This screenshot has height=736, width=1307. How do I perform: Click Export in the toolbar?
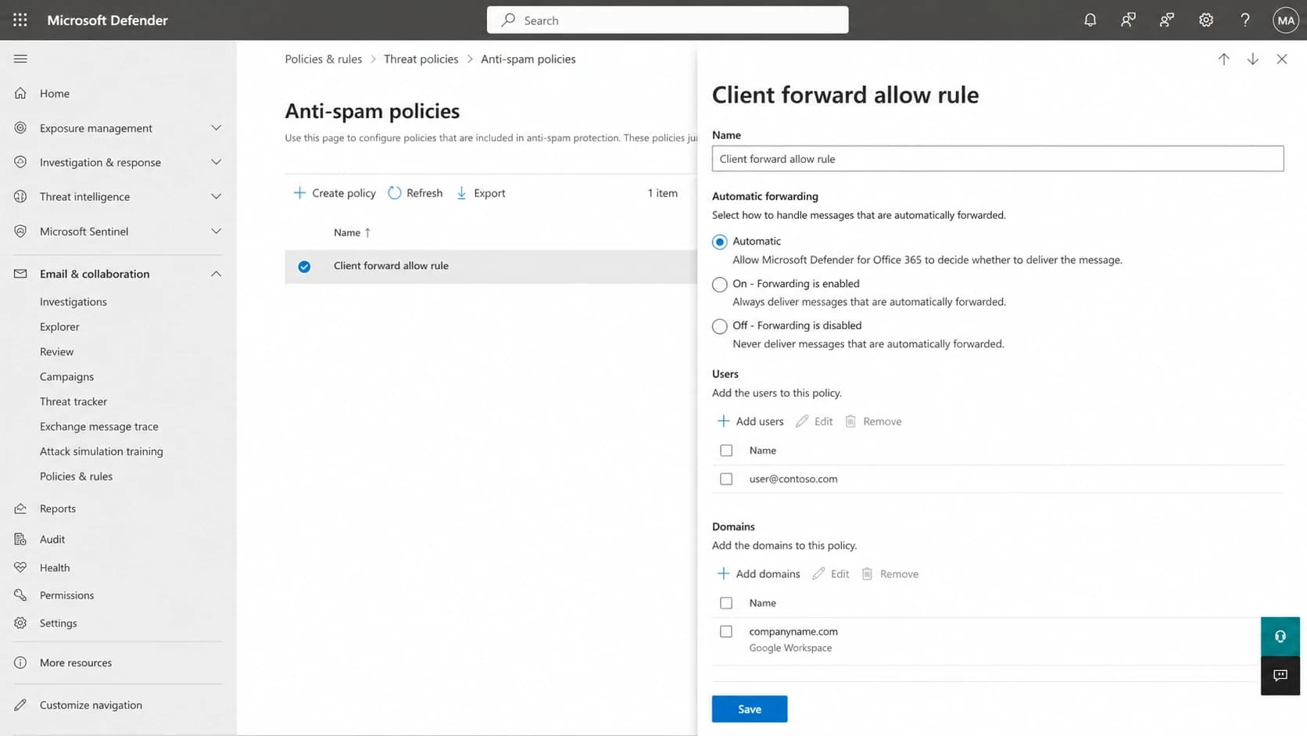481,193
